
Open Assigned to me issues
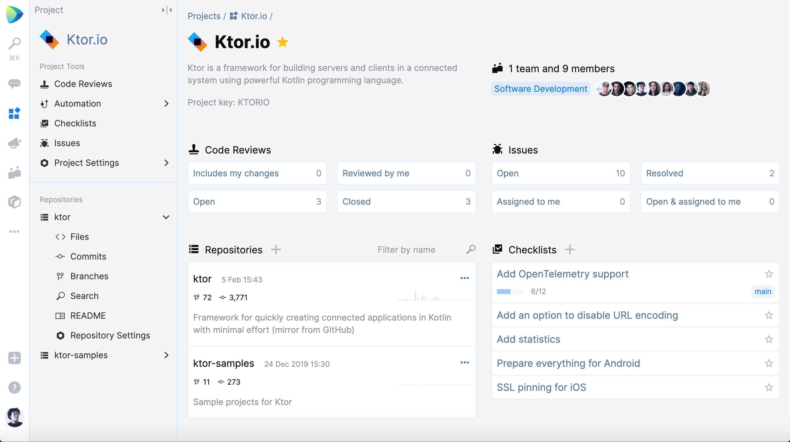tap(561, 202)
